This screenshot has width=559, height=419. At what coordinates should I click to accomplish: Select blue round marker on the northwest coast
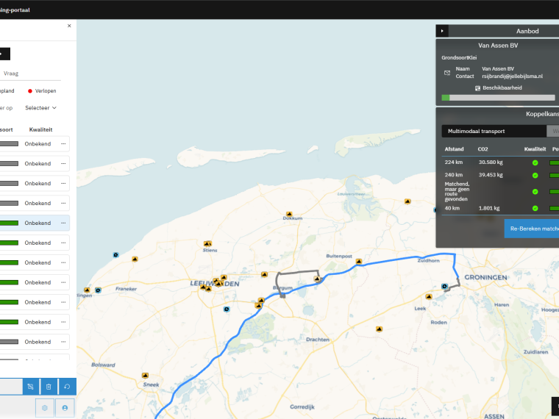coord(115,255)
